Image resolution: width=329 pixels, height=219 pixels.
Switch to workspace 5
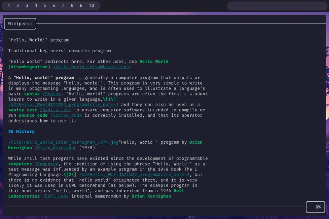(x=45, y=6)
